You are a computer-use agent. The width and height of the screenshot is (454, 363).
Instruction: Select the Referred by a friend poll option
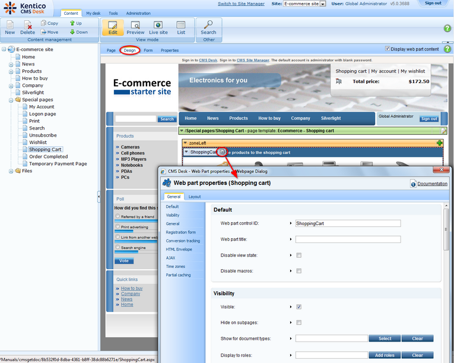118,216
